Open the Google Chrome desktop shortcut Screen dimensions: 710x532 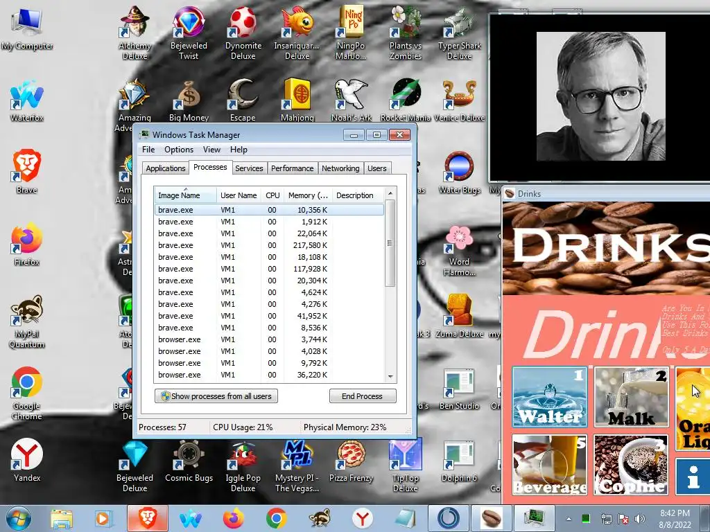(x=27, y=393)
